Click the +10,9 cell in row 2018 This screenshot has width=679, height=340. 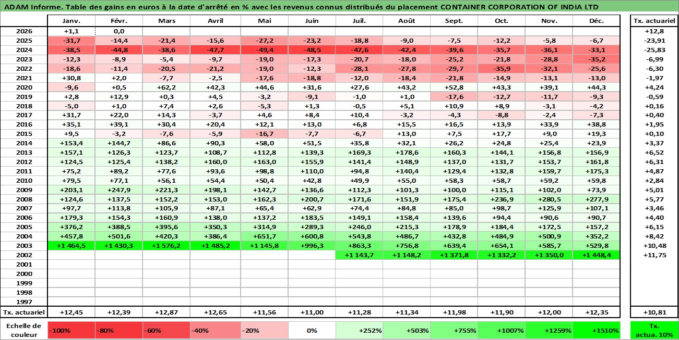453,106
